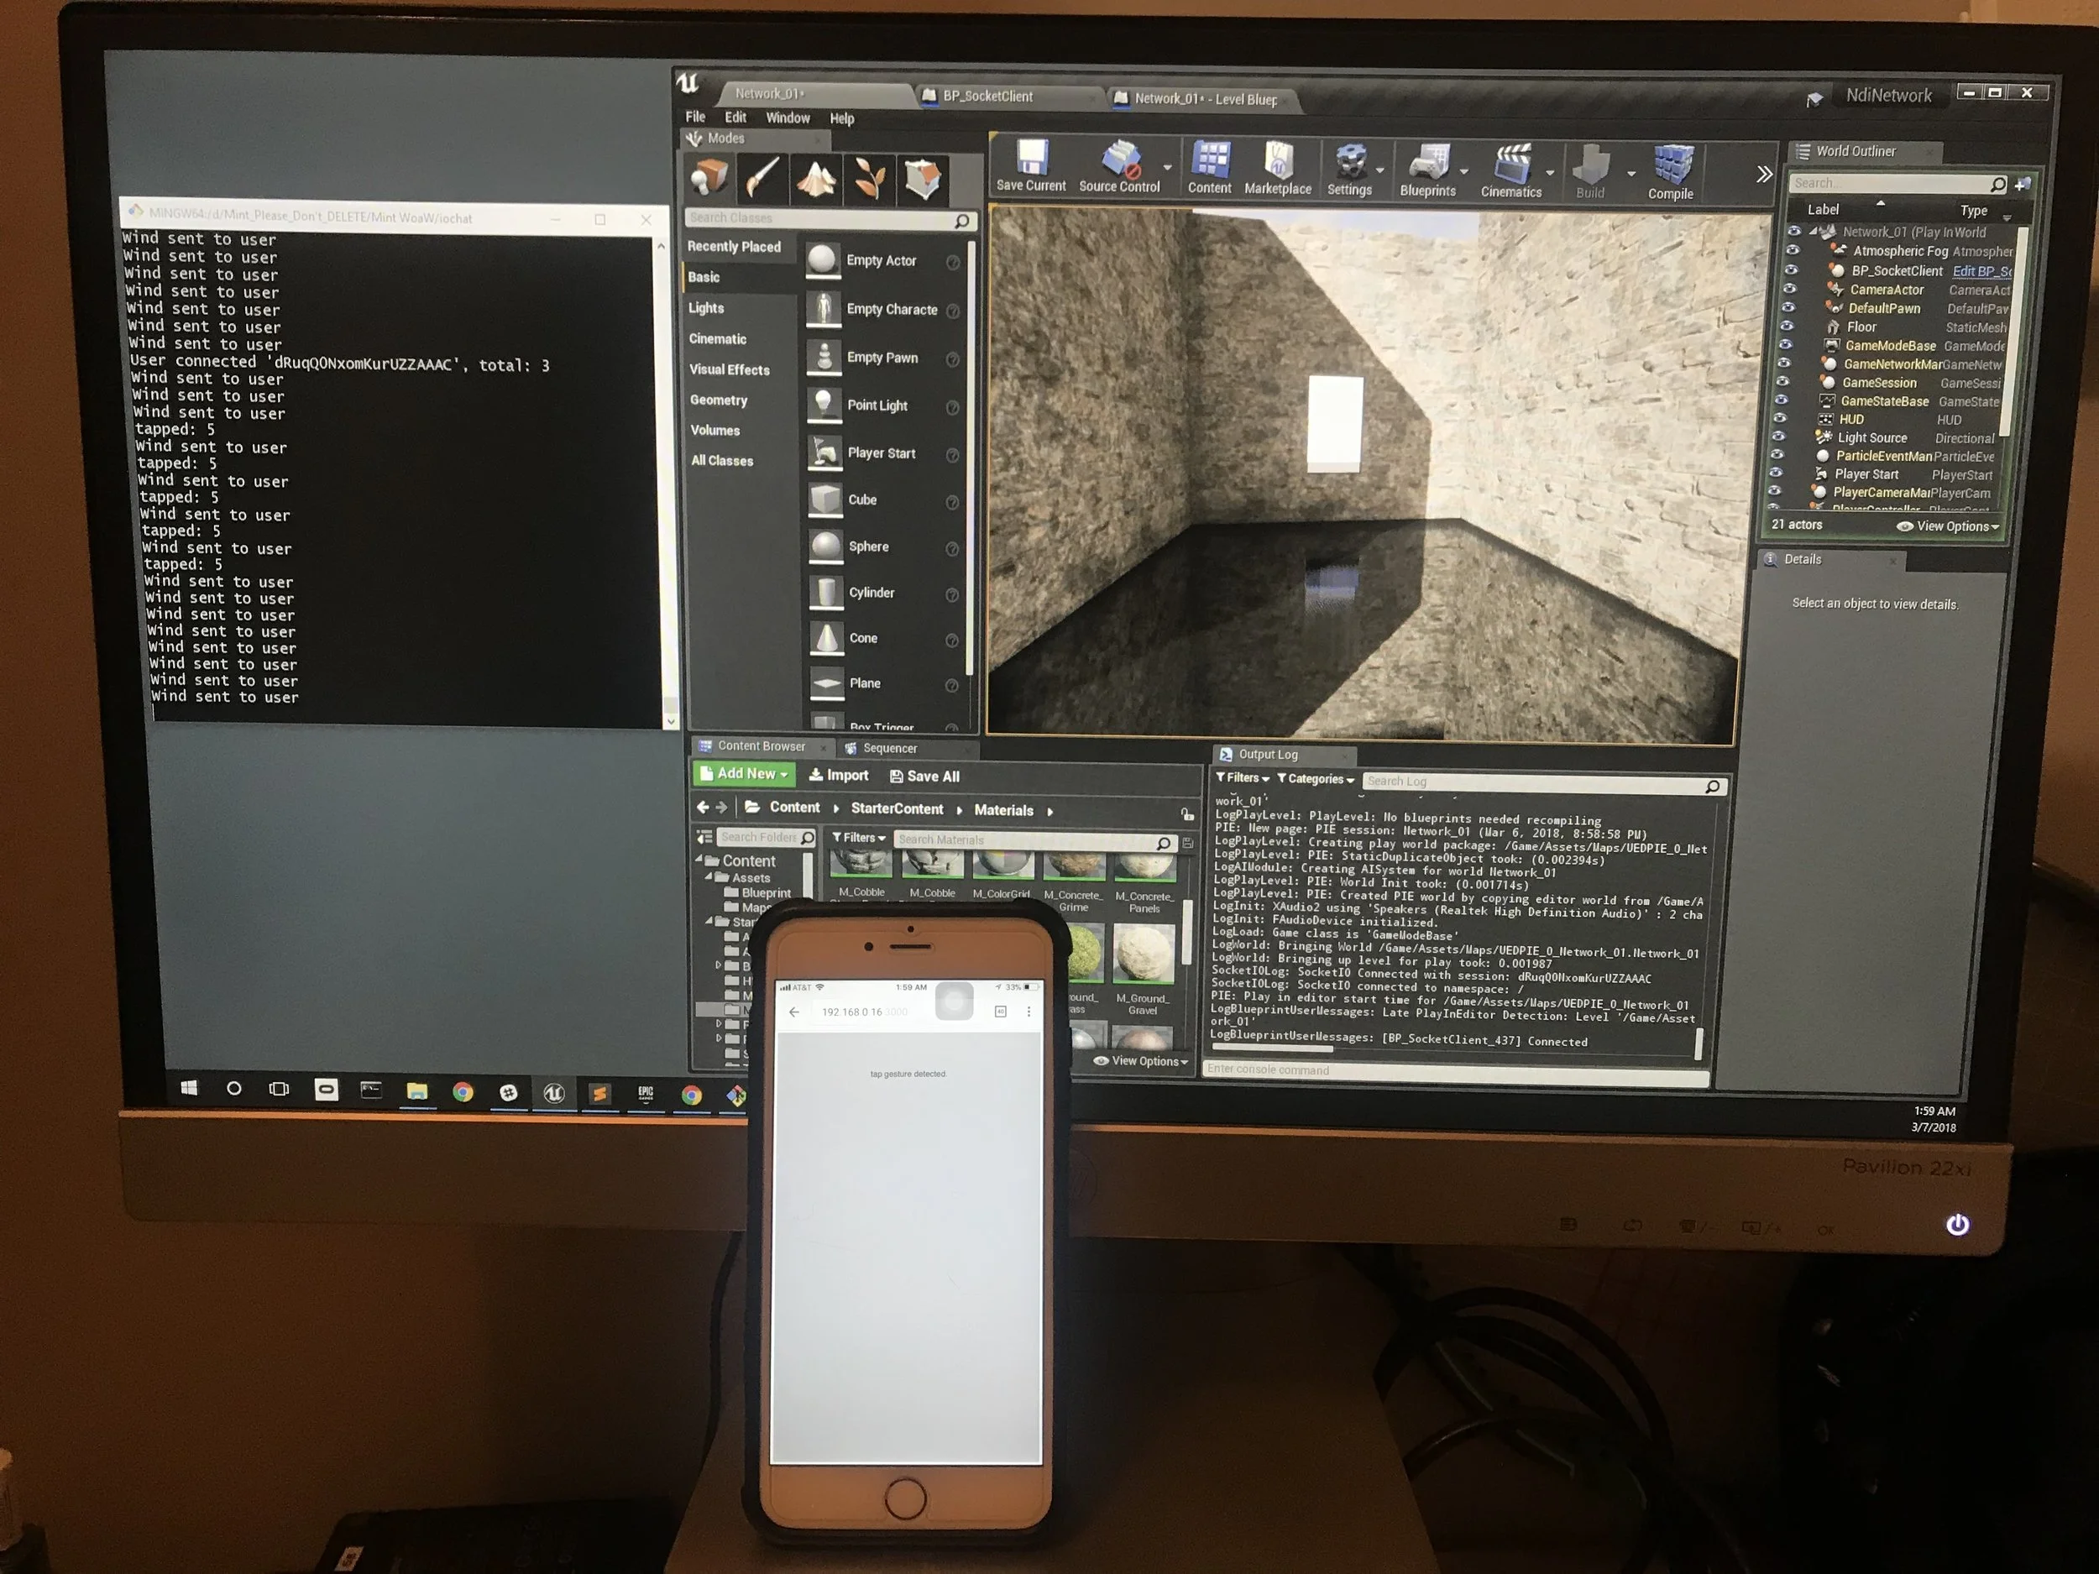The image size is (2099, 1574).
Task: Open the Unreal Engine taskbar icon
Action: point(554,1093)
